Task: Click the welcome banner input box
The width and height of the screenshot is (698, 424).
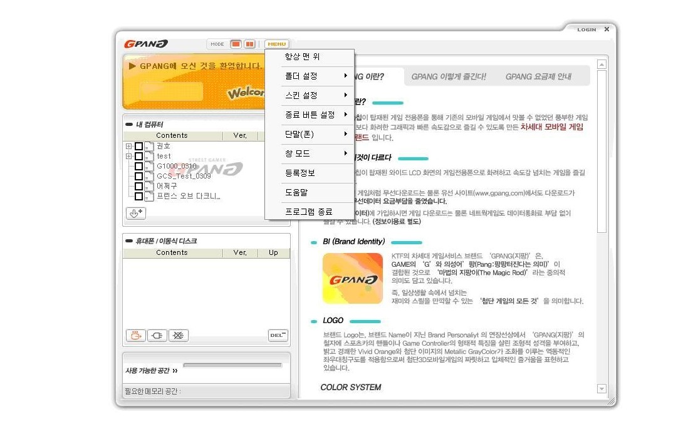Action: [172, 91]
